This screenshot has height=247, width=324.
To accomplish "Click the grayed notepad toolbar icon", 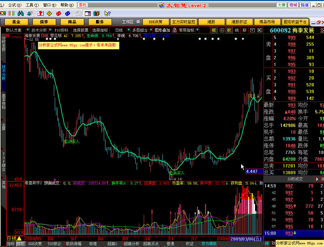I will [78, 14].
